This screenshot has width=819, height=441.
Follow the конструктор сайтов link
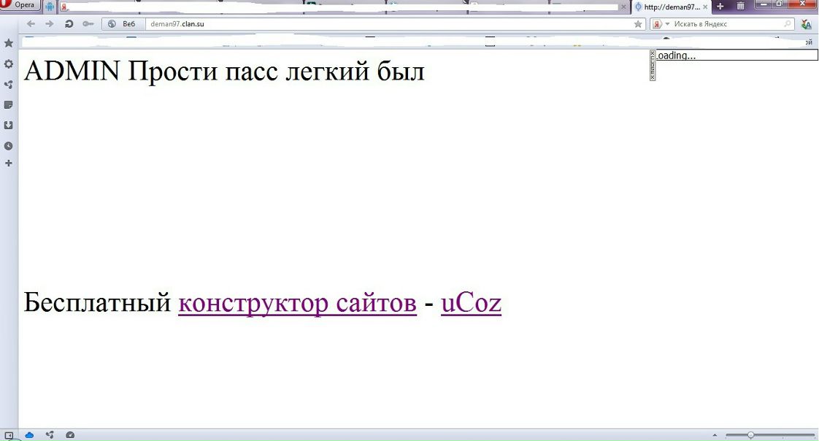(x=296, y=302)
